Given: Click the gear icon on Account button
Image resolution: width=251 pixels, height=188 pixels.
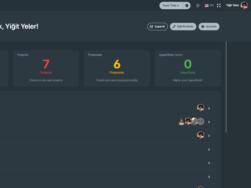Looking at the screenshot, I should coord(203,27).
